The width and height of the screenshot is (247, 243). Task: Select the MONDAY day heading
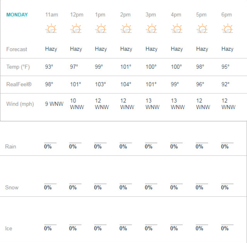point(17,15)
